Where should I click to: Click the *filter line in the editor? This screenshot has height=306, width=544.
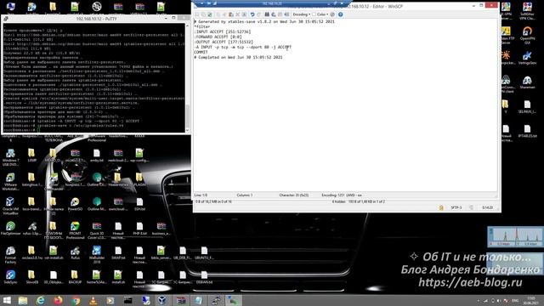click(x=202, y=26)
